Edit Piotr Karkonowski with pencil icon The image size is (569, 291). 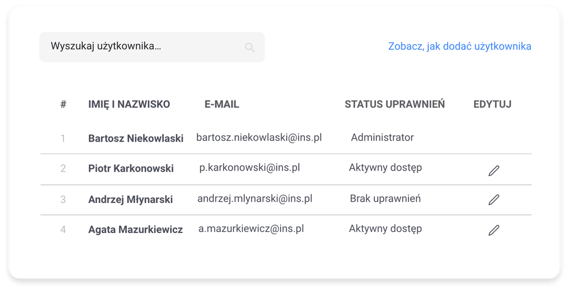(x=494, y=170)
